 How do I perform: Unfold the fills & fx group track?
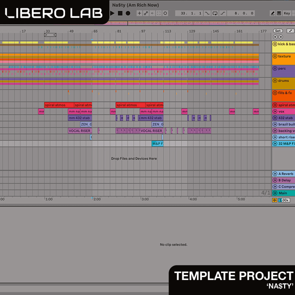pyautogui.click(x=275, y=93)
